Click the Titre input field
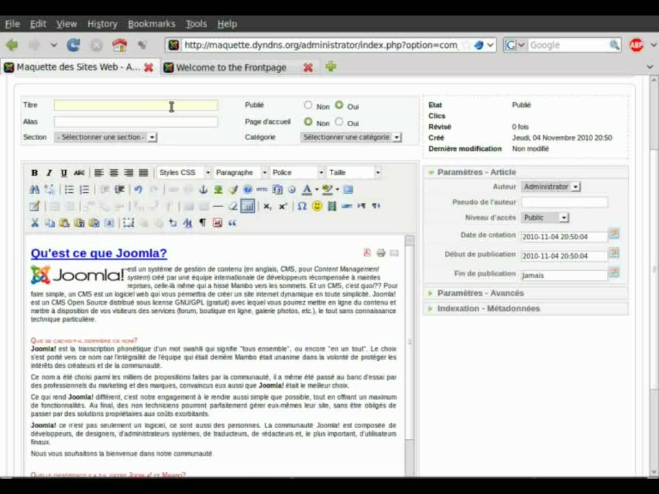 pyautogui.click(x=136, y=105)
